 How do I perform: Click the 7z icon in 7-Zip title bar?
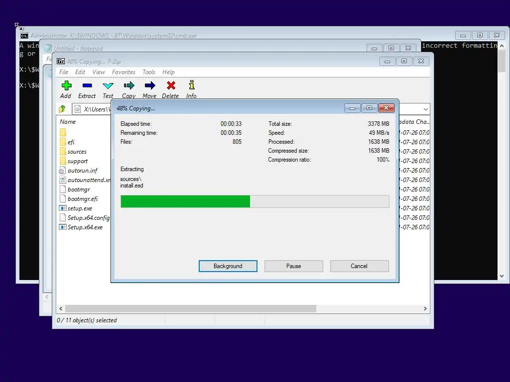(61, 61)
